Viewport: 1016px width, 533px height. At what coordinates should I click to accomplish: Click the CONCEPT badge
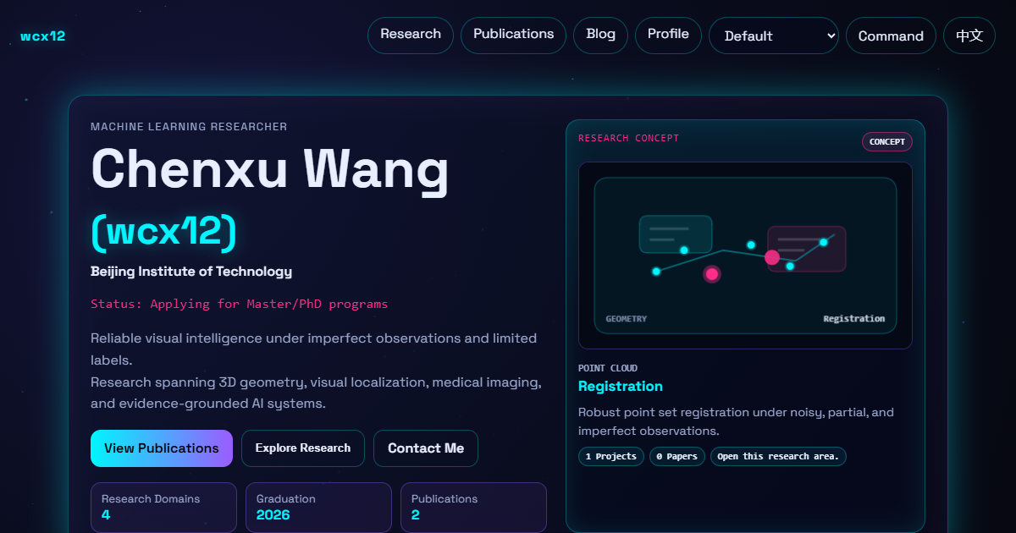pos(887,142)
